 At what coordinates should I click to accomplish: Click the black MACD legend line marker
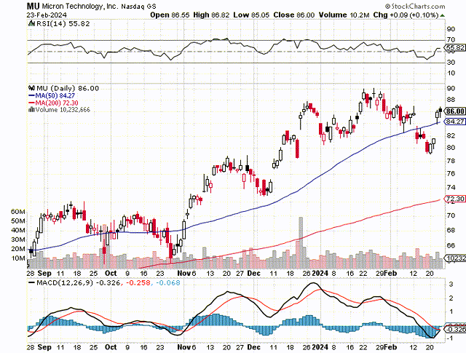pyautogui.click(x=31, y=282)
